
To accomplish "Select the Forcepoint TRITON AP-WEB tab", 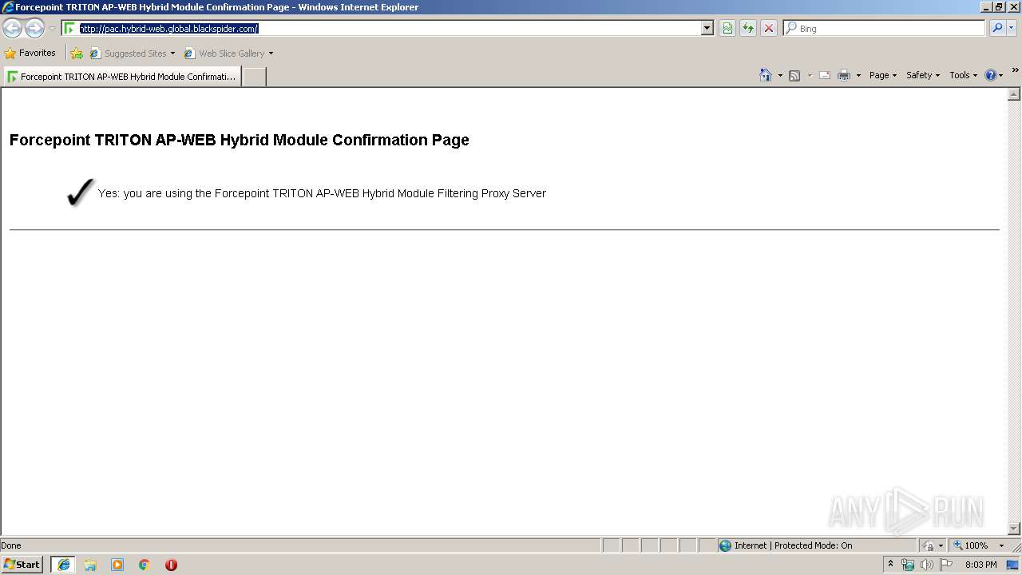I will pos(121,77).
